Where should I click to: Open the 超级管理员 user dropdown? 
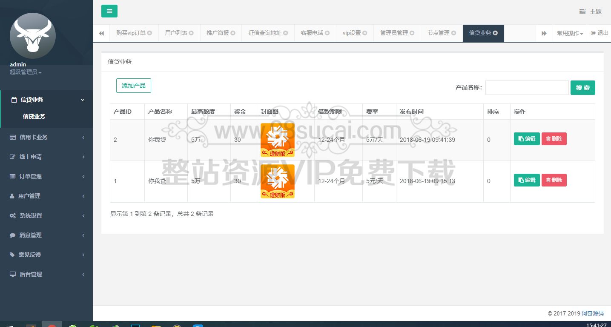pyautogui.click(x=26, y=72)
